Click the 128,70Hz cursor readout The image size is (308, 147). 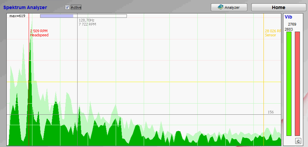[86, 21]
